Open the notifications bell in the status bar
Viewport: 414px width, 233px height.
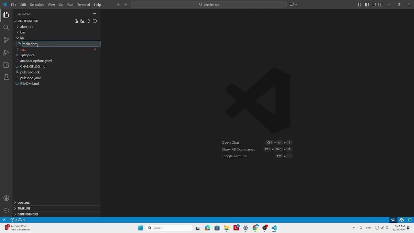click(x=409, y=220)
